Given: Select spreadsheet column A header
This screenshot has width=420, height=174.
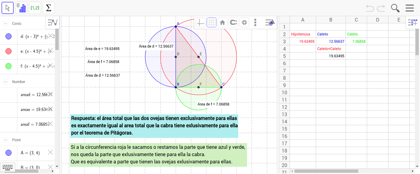Looking at the screenshot, I should (x=303, y=20).
